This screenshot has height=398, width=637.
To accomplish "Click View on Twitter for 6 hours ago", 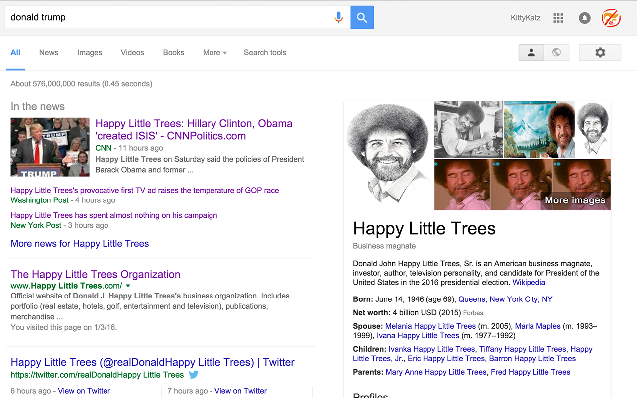I will [84, 391].
